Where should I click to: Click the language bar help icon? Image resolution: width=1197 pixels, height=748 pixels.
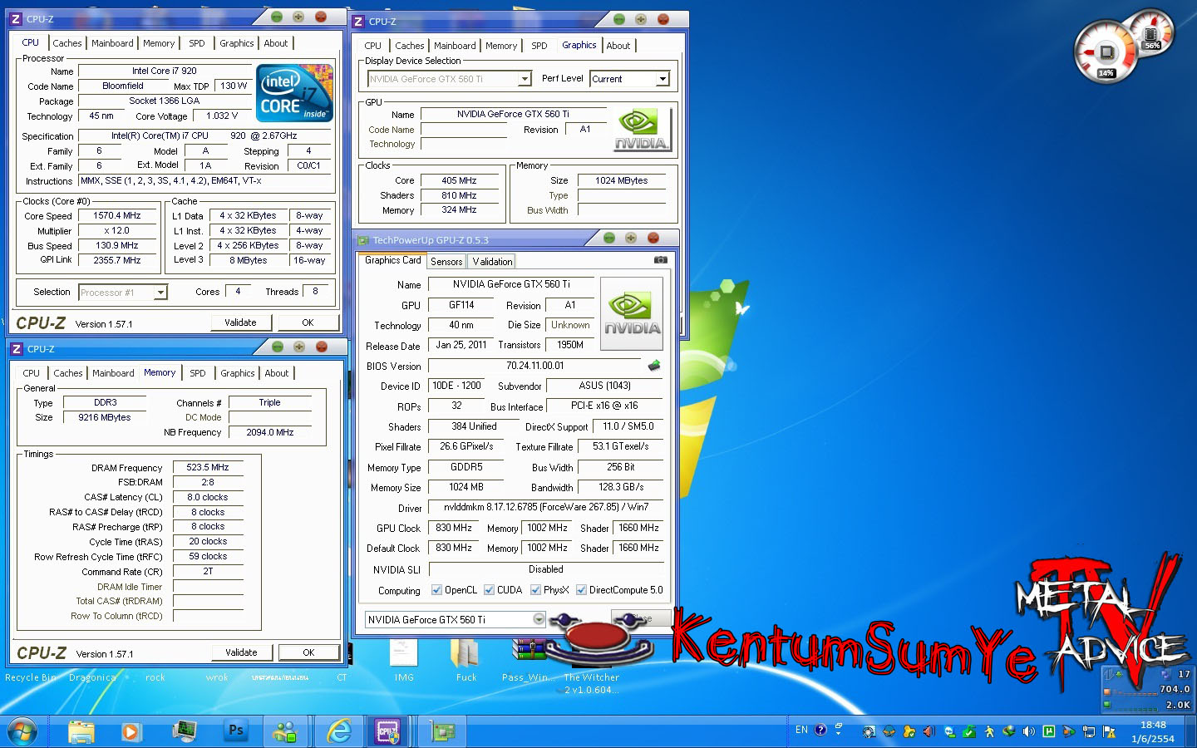(x=820, y=730)
